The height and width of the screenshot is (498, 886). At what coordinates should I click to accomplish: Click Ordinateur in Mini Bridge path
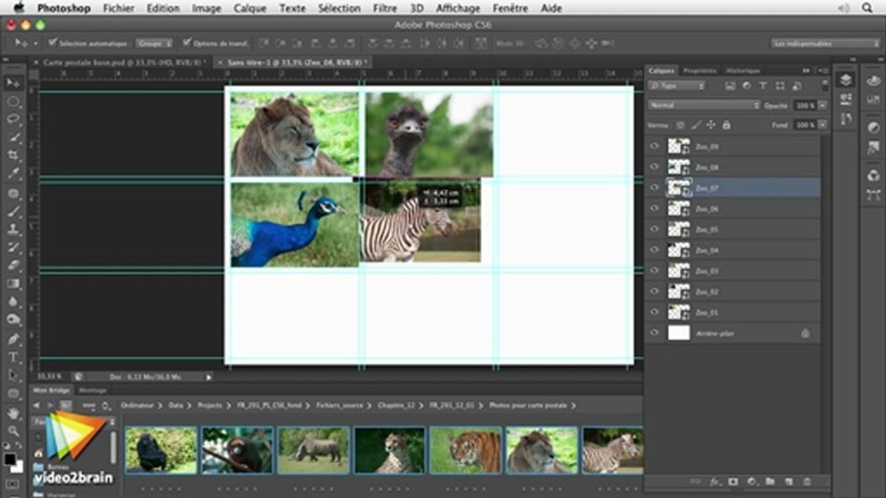[137, 405]
